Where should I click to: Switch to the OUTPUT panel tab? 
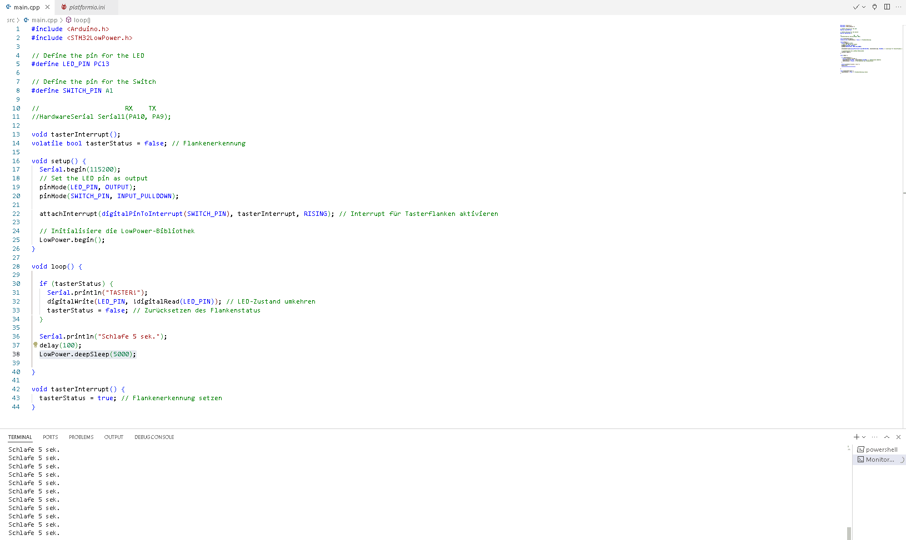pyautogui.click(x=114, y=437)
